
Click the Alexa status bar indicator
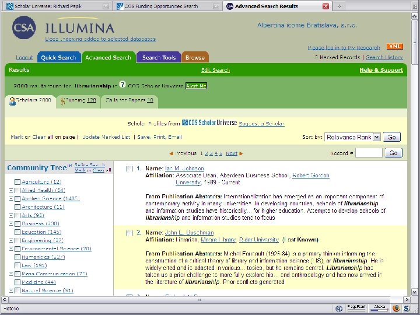(379, 308)
